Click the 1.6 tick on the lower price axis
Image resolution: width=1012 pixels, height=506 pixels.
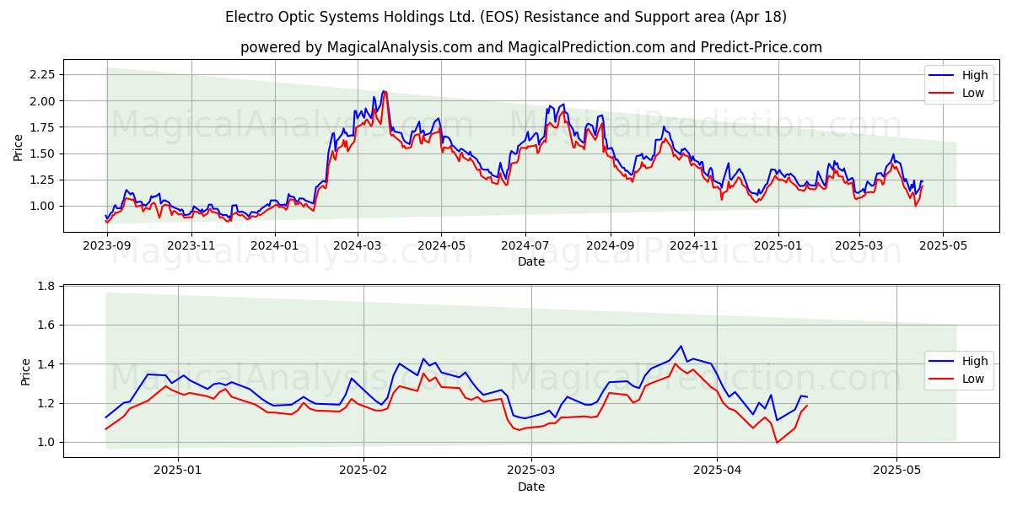point(46,325)
